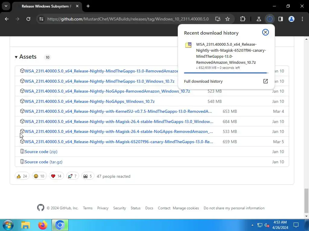Open the Windows Start button
This screenshot has height=231, width=309.
[8, 225]
